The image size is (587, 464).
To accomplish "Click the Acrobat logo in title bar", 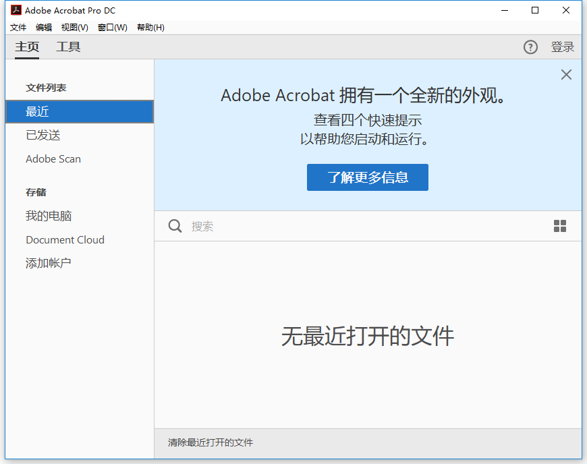I will (x=16, y=10).
